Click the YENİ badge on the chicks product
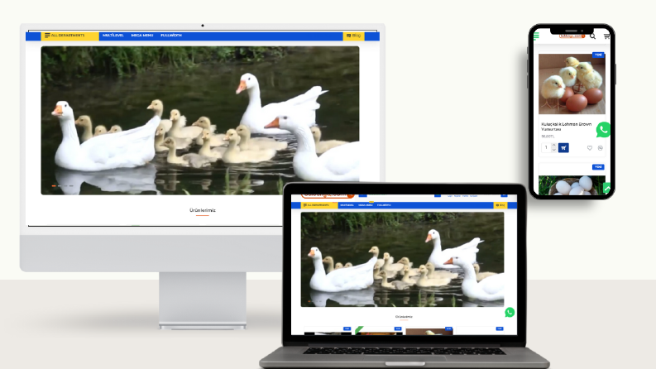This screenshot has width=656, height=369. point(598,55)
